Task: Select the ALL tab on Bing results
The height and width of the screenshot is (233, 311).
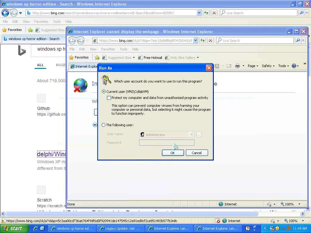Action: pos(40,65)
